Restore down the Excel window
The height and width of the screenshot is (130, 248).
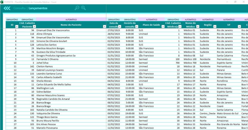(235, 2)
